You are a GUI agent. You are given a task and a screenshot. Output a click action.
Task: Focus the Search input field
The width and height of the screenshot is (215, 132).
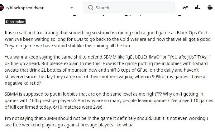[129, 8]
